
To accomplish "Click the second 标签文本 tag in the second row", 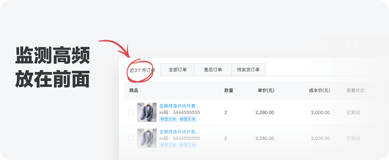I will 188,145.
